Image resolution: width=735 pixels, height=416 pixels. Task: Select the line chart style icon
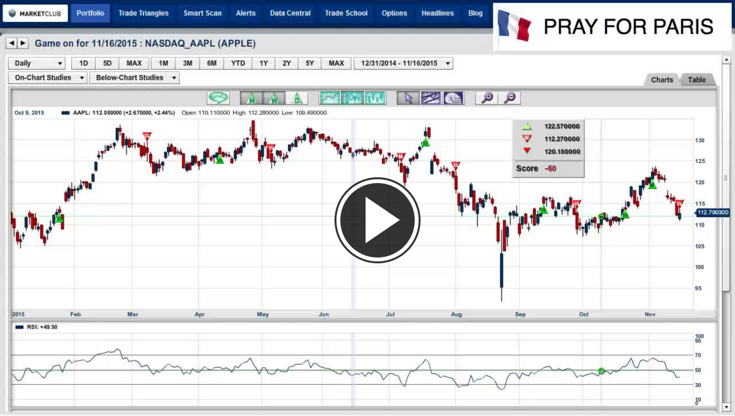pos(331,98)
